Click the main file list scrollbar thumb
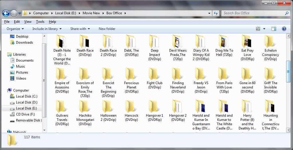 [x=288, y=72]
